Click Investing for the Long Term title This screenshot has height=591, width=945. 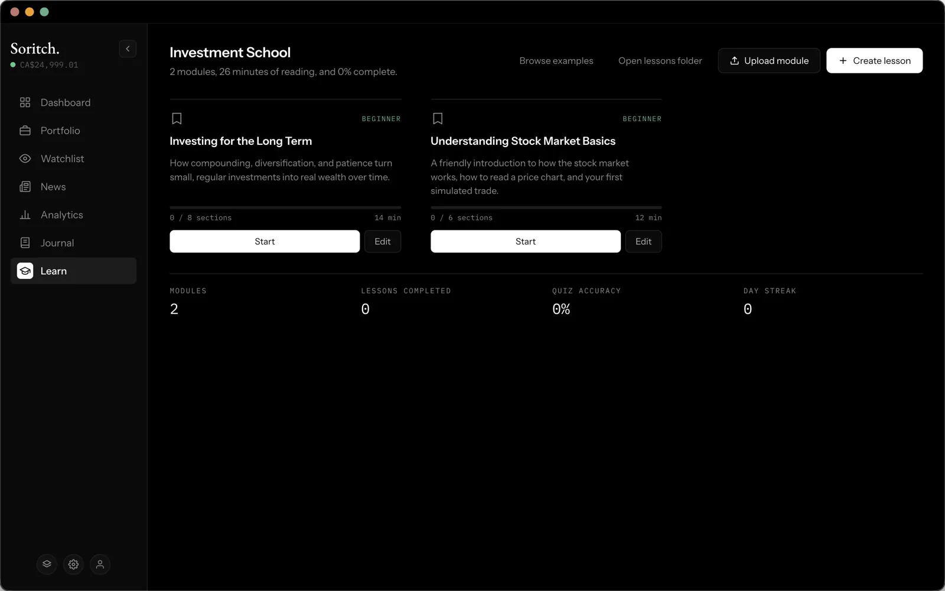click(241, 141)
